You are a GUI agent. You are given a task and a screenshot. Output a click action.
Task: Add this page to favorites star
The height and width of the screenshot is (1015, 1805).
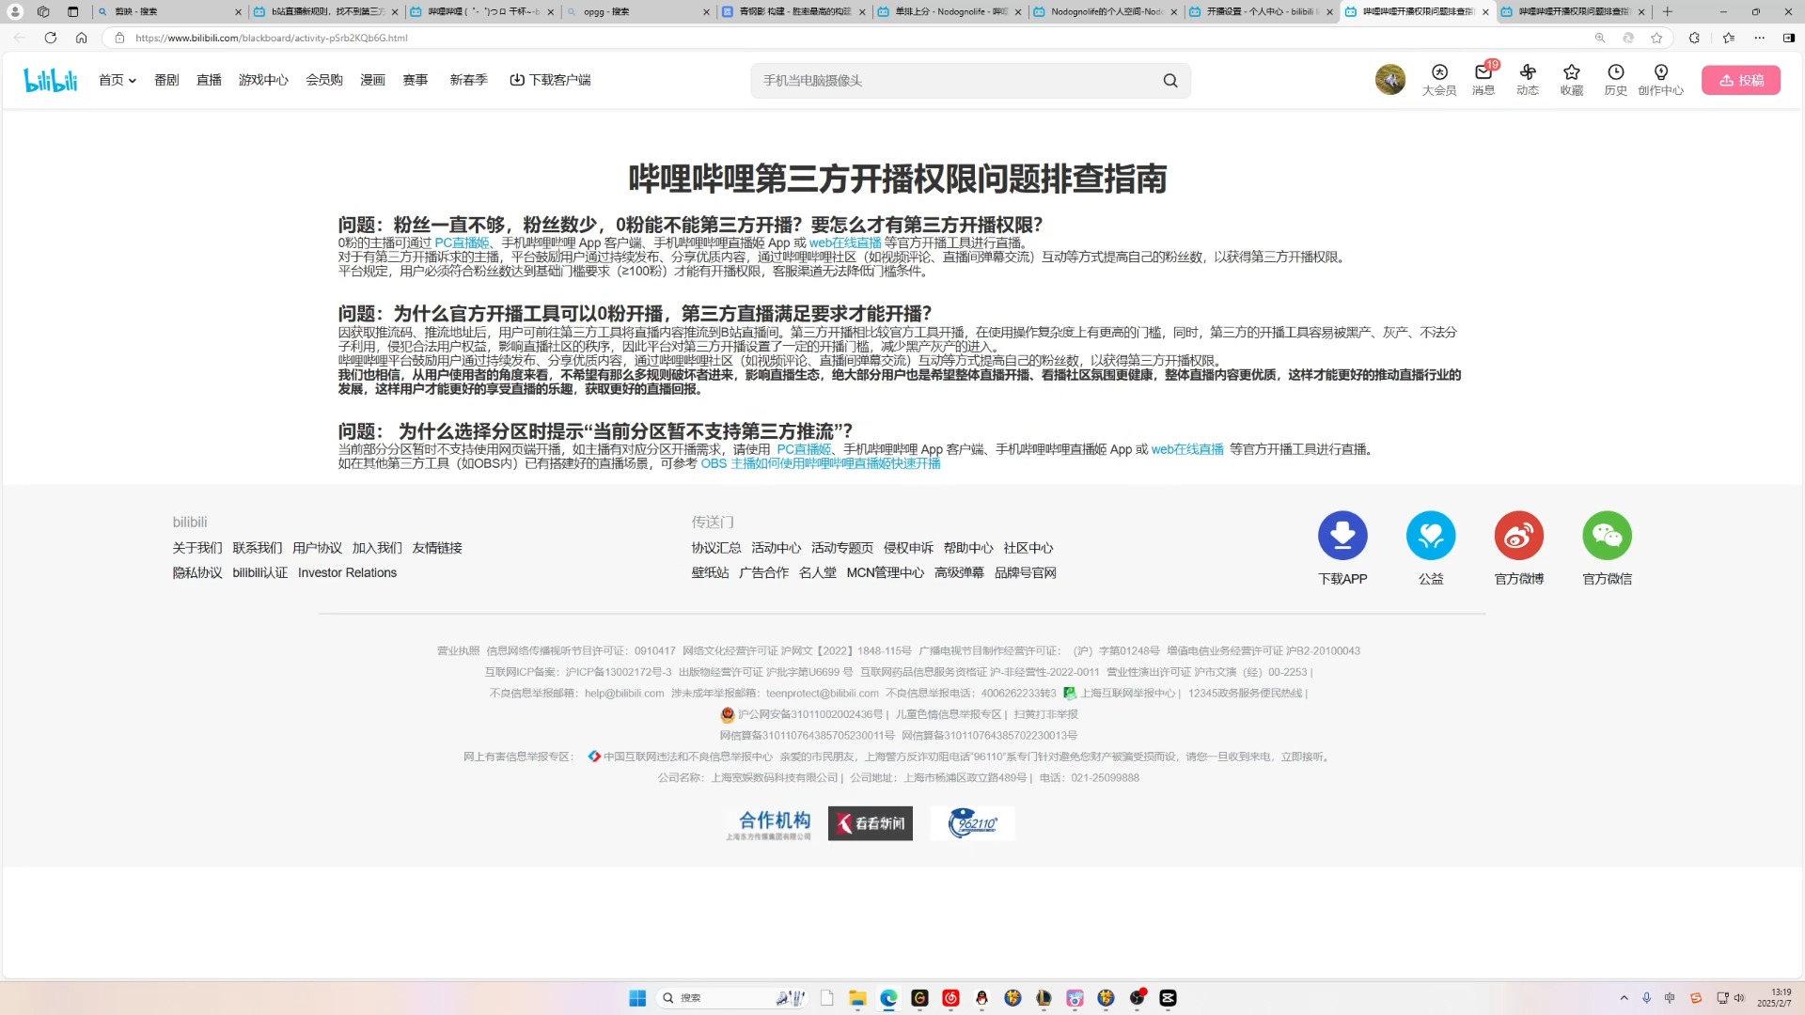pyautogui.click(x=1656, y=38)
